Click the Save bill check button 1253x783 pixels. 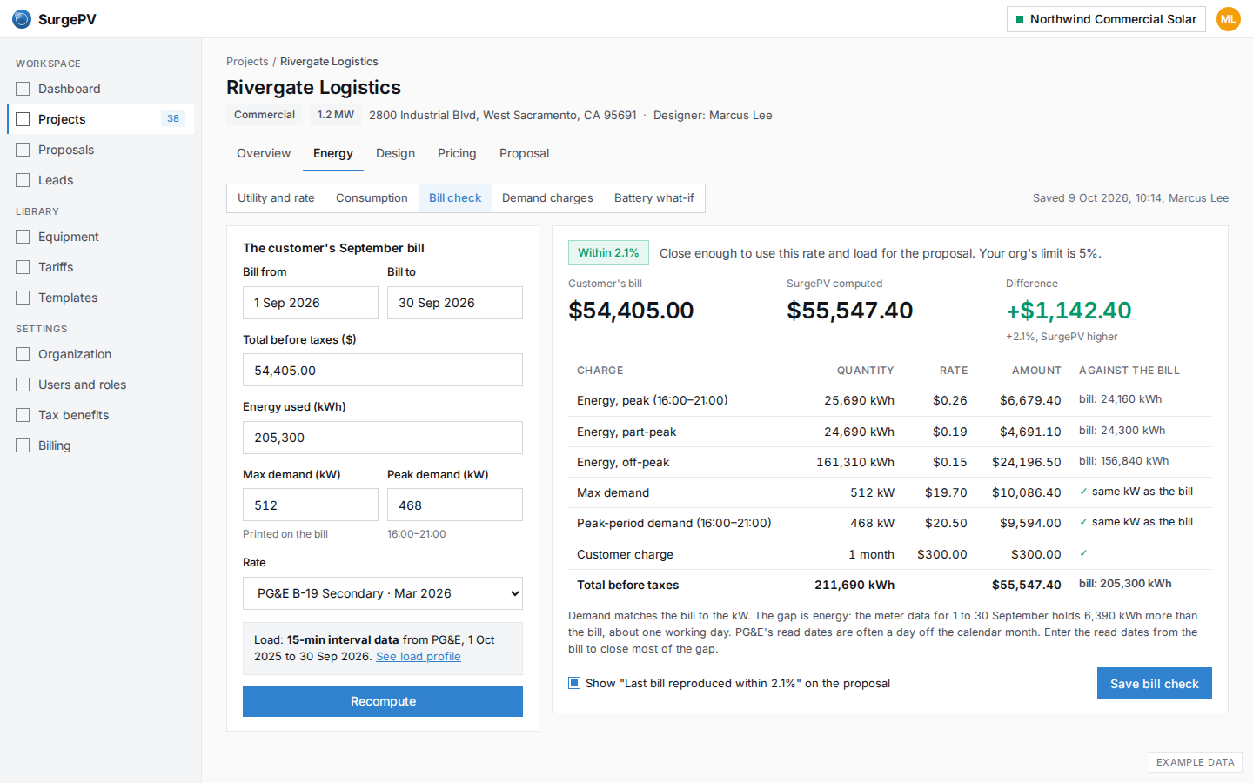[1154, 684]
